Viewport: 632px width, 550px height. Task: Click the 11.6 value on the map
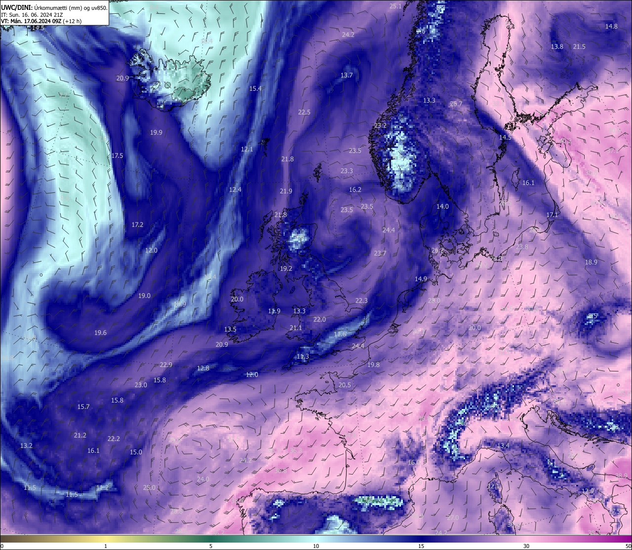[x=340, y=334]
